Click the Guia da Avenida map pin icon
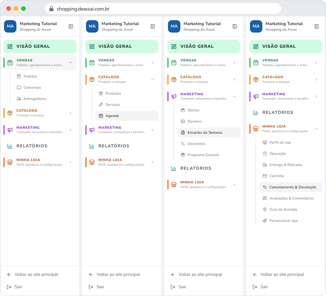The image size is (326, 296). [x=265, y=209]
